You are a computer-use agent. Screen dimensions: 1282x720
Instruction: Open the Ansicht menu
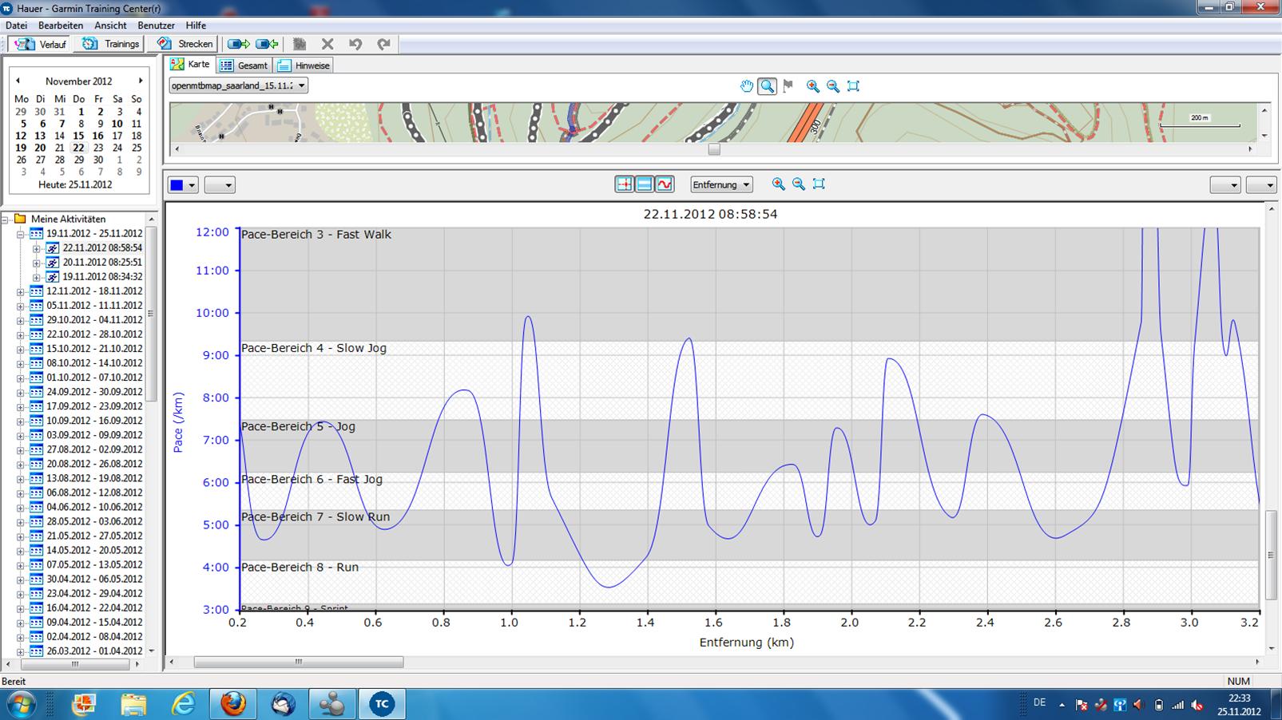pyautogui.click(x=110, y=26)
